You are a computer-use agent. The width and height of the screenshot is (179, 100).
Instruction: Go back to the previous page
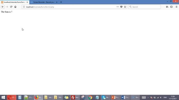pyautogui.click(x=3, y=7)
